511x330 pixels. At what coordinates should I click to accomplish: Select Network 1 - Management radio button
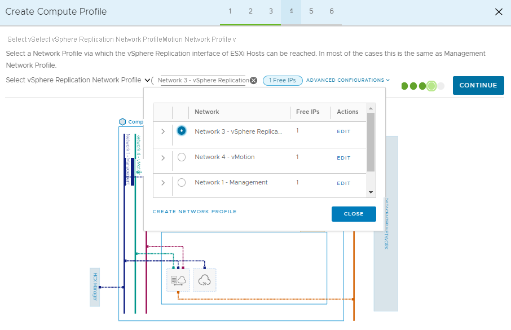pyautogui.click(x=182, y=183)
